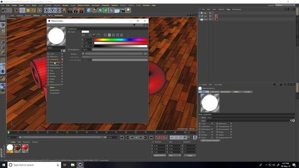Click on the hue rainbow slider
This screenshot has height=168, width=299.
coord(121,40)
